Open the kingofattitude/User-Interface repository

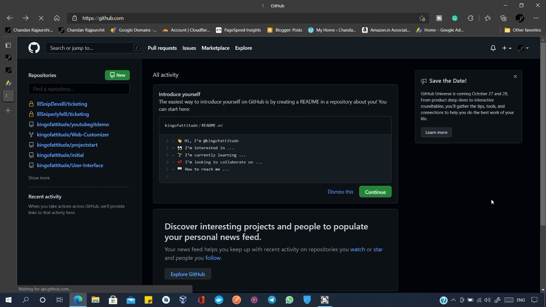click(70, 165)
